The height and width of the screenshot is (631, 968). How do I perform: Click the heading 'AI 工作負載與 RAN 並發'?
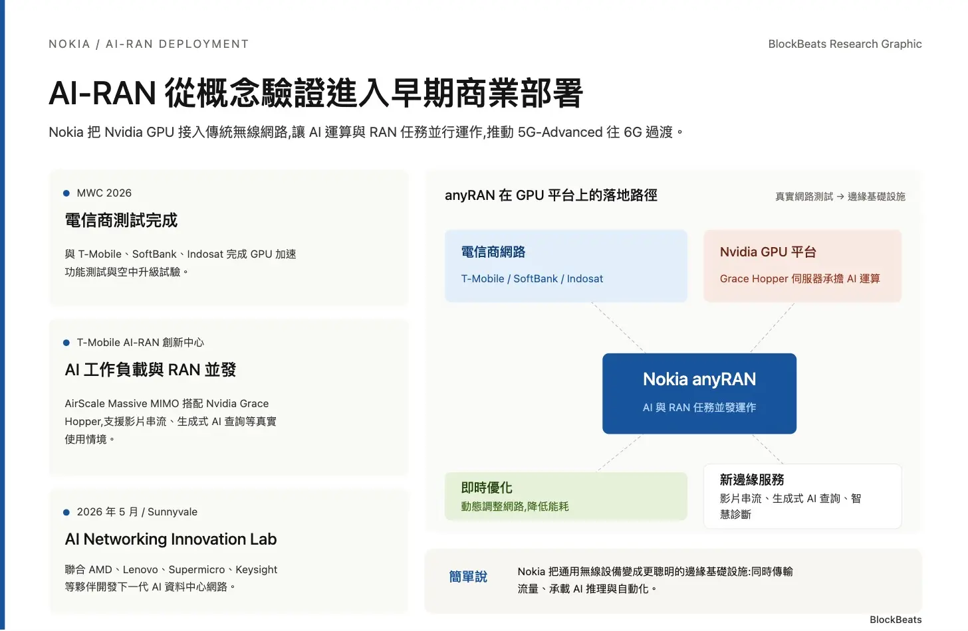click(x=150, y=370)
